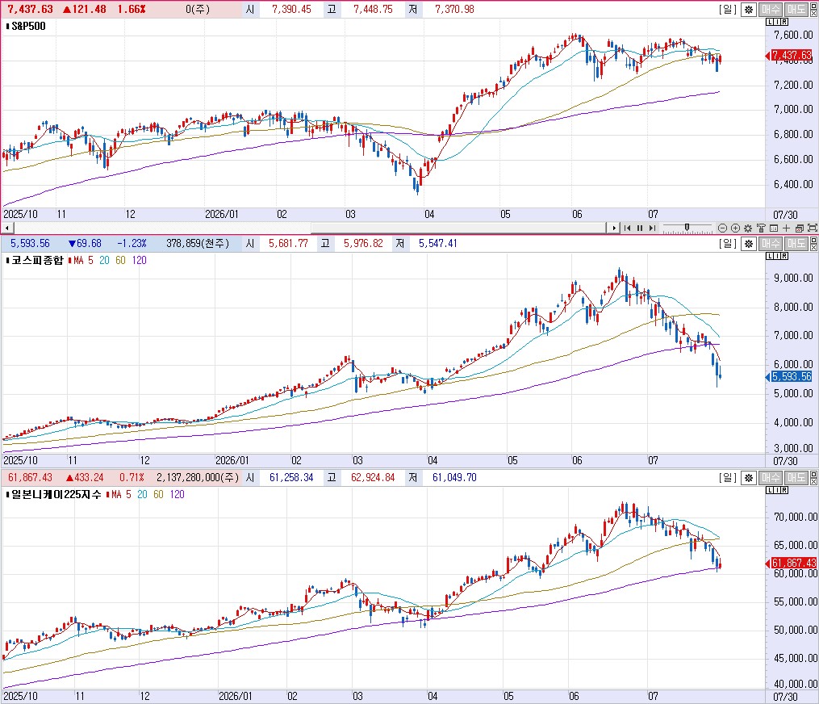This screenshot has height=704, width=819.
Task: Maximize the Nikkei 225 chart pane
Action: click(x=814, y=474)
